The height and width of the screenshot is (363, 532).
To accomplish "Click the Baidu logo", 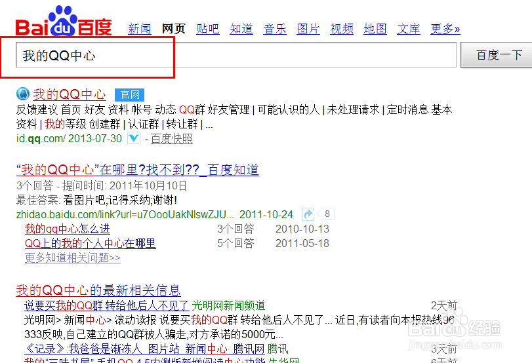I will point(64,21).
